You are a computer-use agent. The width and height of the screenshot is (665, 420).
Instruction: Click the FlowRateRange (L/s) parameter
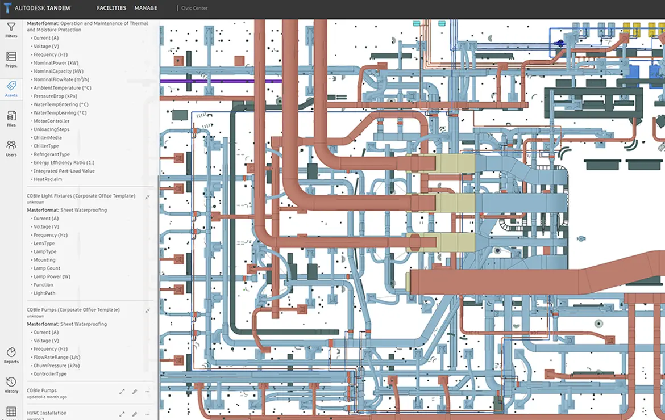click(57, 357)
